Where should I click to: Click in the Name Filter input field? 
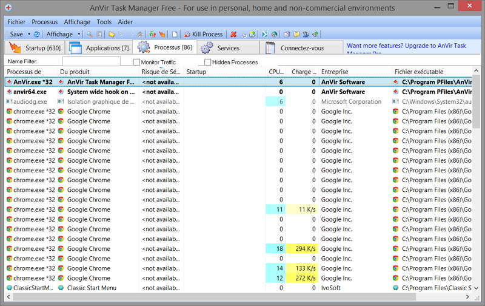[92, 61]
